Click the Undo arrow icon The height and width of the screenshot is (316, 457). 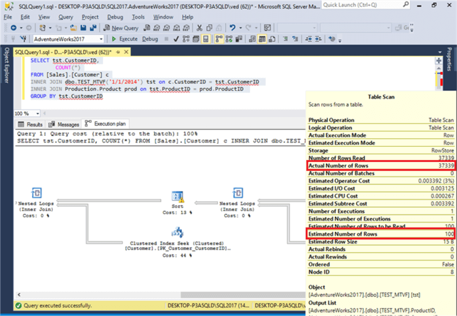tap(232, 28)
